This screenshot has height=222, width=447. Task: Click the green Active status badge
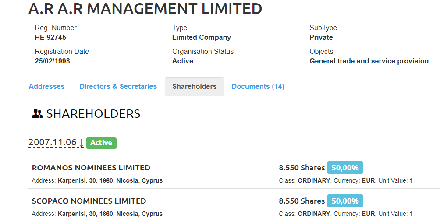pos(101,143)
